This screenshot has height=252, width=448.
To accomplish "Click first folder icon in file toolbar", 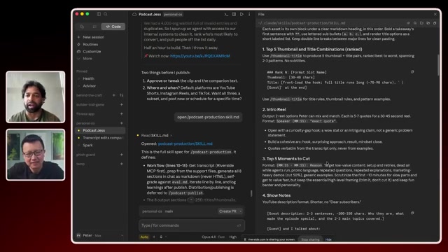I will [x=421, y=23].
